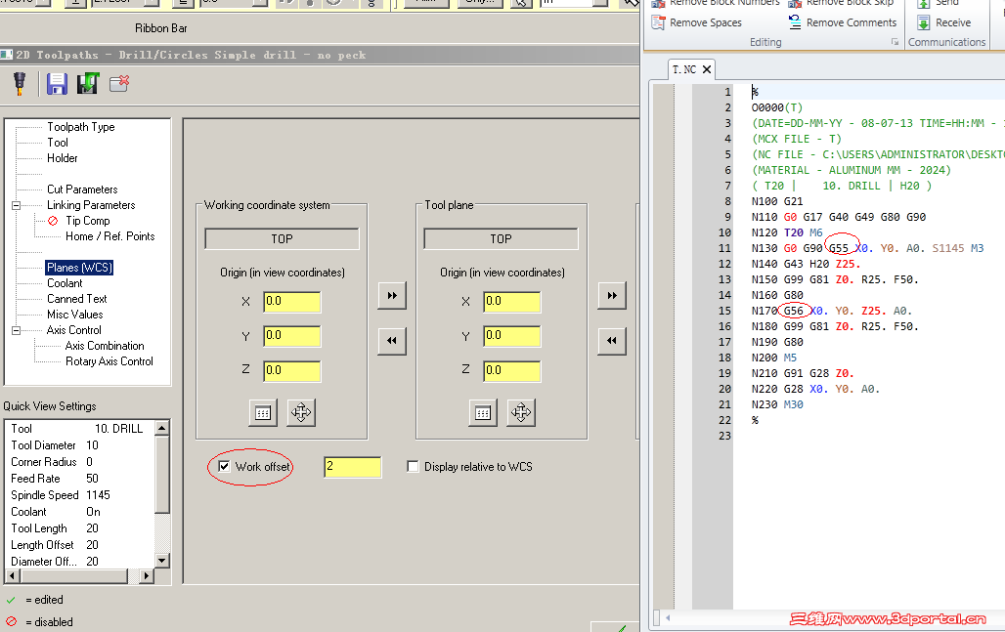Click NC line N170 containing G56
Viewport: 1005px width, 632px height.
coord(831,311)
